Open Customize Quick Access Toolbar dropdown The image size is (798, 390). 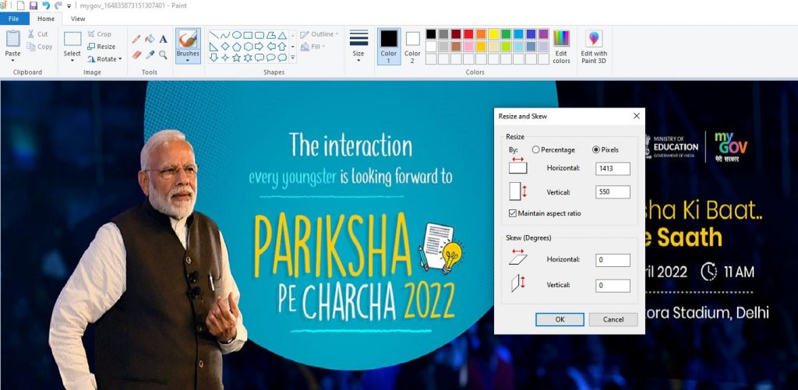69,6
